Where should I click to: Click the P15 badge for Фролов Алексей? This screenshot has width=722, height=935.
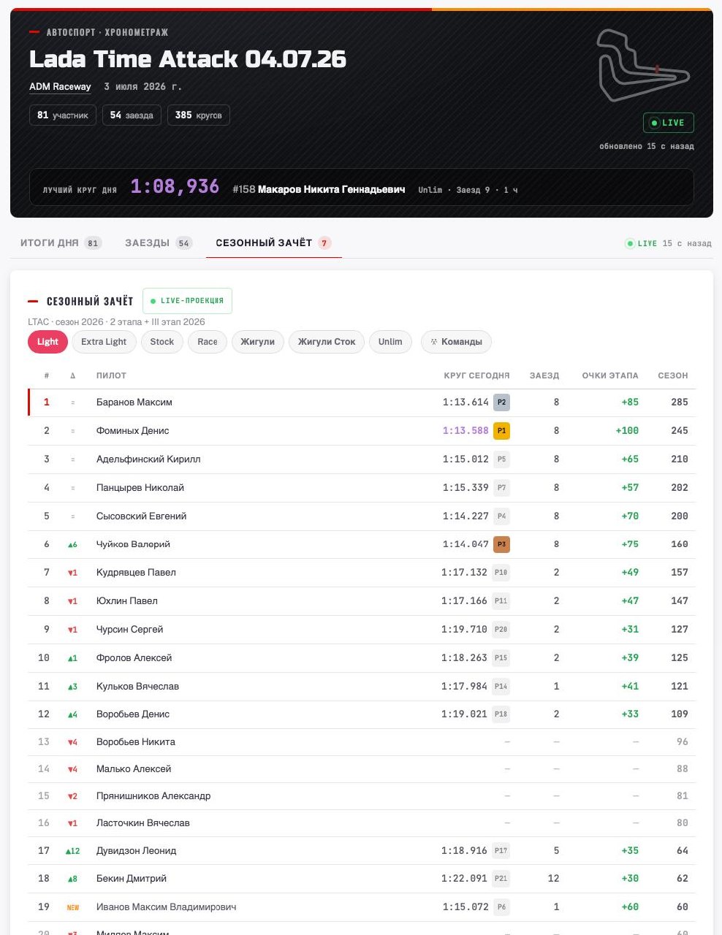pos(501,658)
